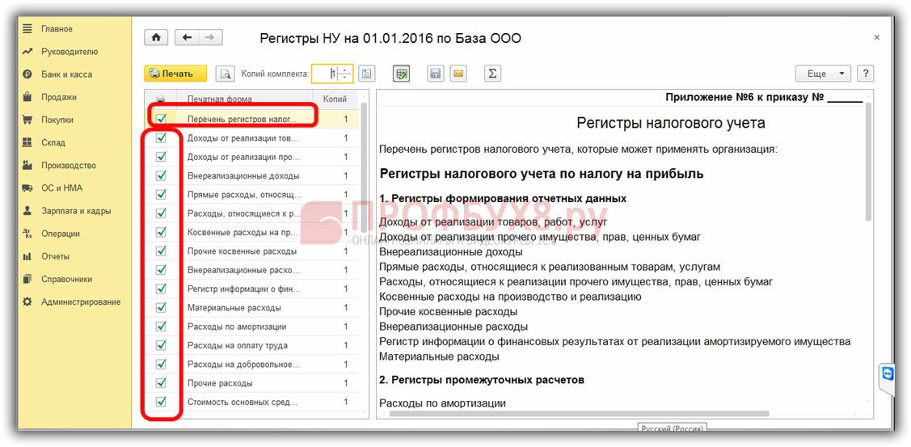Viewport: 911px width, 447px height.
Task: Toggle the 'Внереализационные доходы' checkbox
Action: (161, 175)
